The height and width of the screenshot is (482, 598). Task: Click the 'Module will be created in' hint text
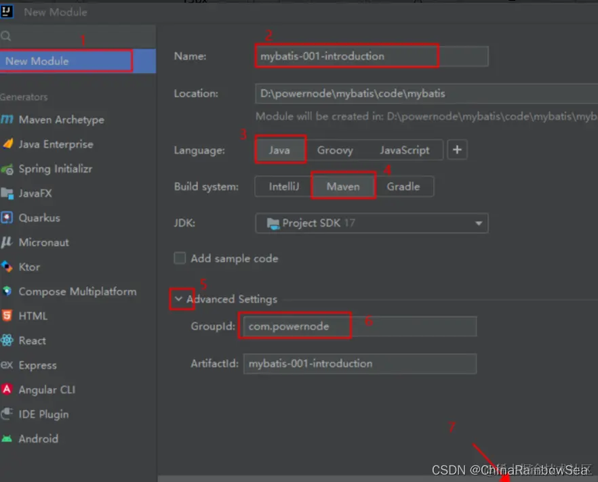426,116
